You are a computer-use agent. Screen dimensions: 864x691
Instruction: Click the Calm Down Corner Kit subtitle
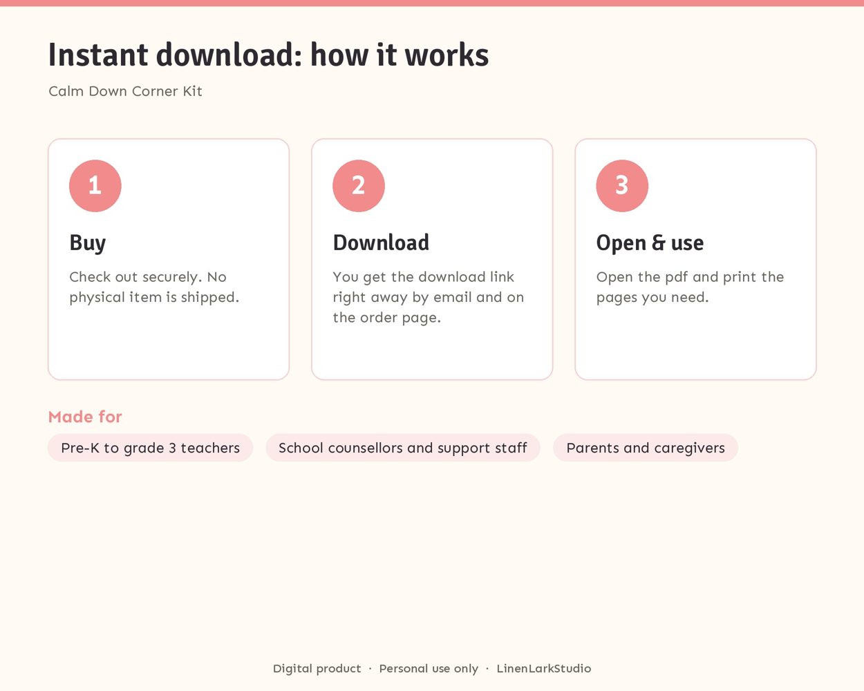click(x=125, y=91)
